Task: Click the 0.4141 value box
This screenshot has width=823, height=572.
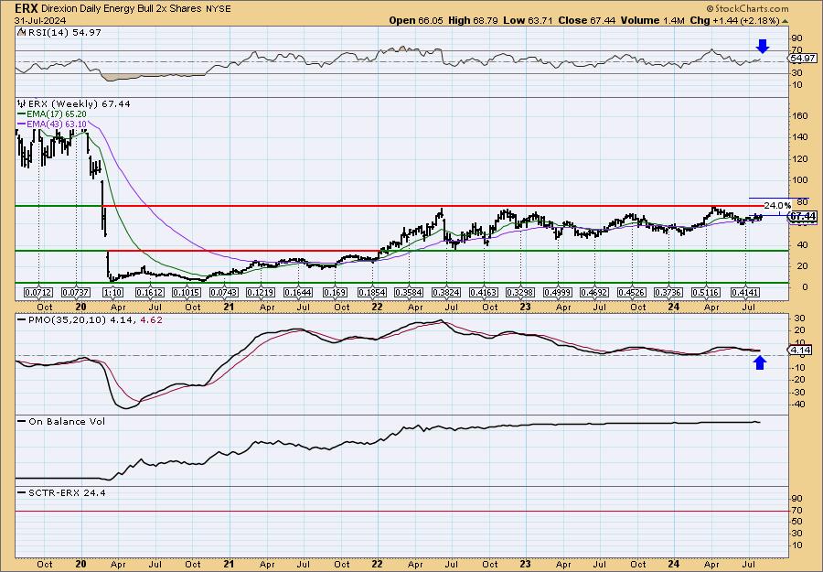Action: pyautogui.click(x=744, y=292)
